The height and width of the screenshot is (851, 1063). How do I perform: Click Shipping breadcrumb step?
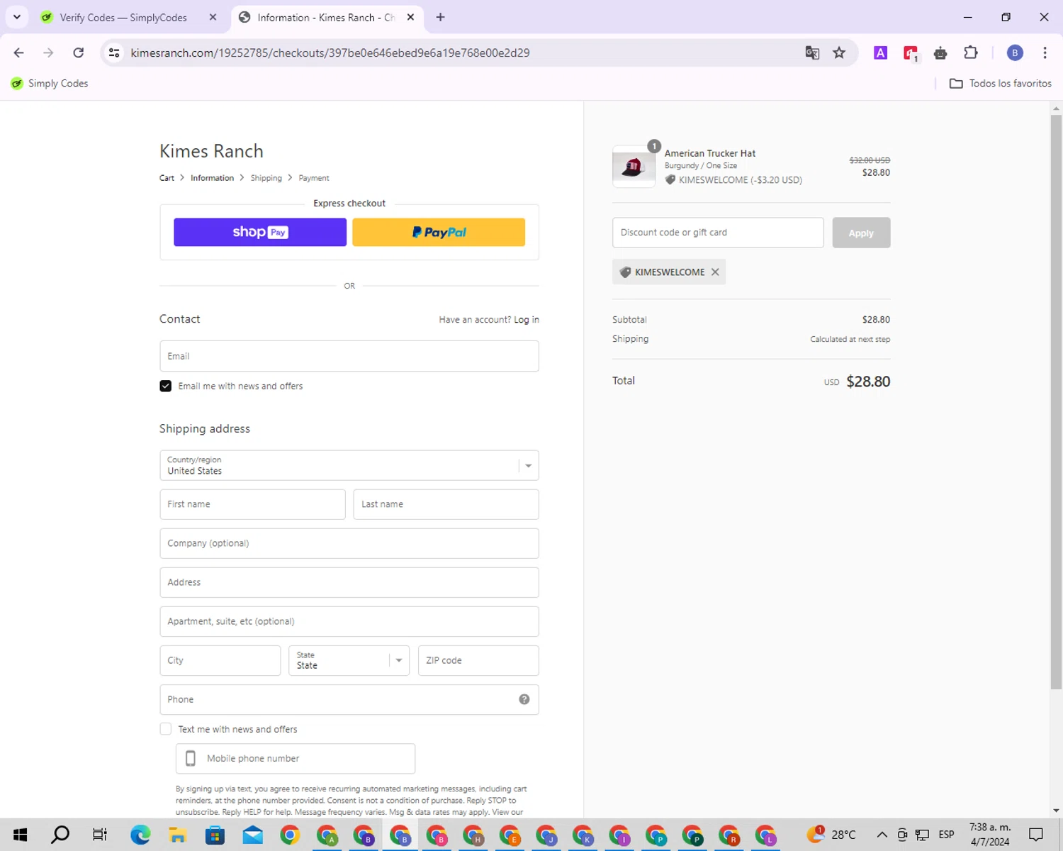266,178
